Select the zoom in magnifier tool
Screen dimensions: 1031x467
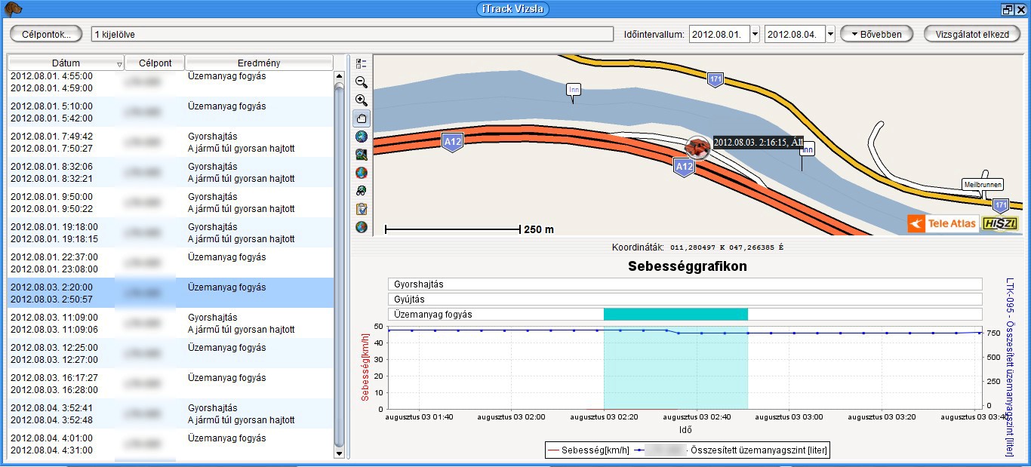click(362, 100)
